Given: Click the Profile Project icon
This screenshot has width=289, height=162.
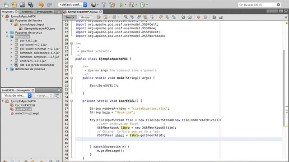Looking at the screenshot, I should click(143, 5).
